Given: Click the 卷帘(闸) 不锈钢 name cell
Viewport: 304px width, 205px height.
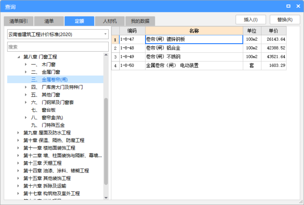Looking at the screenshot, I should (194, 57).
